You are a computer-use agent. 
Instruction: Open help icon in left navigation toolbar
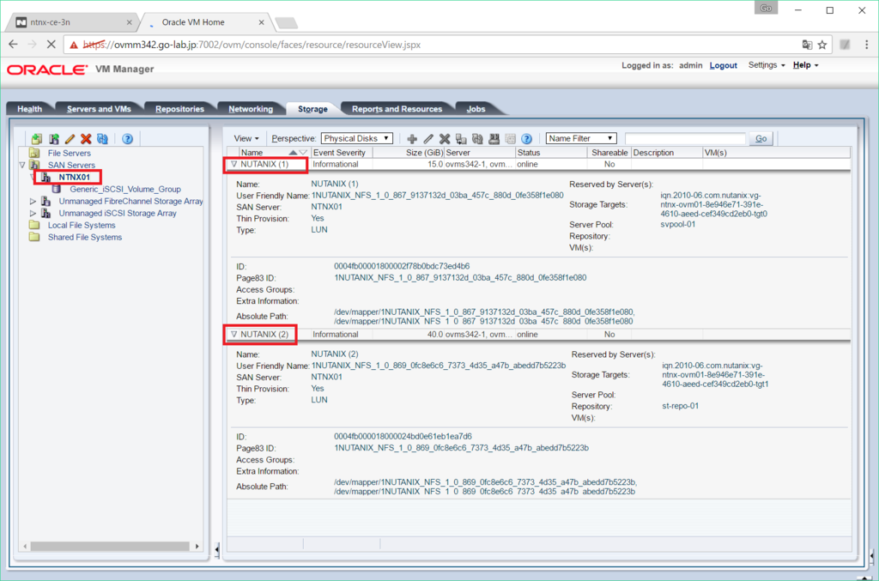(127, 138)
